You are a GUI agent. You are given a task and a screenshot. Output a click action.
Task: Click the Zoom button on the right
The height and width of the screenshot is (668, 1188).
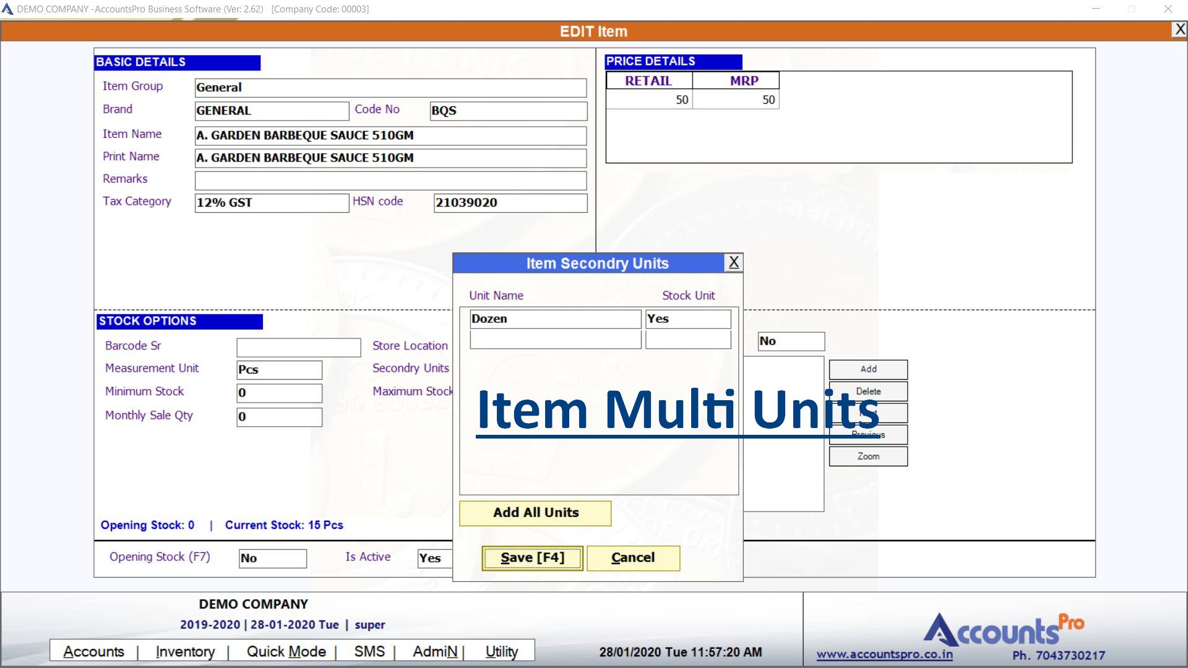point(868,456)
